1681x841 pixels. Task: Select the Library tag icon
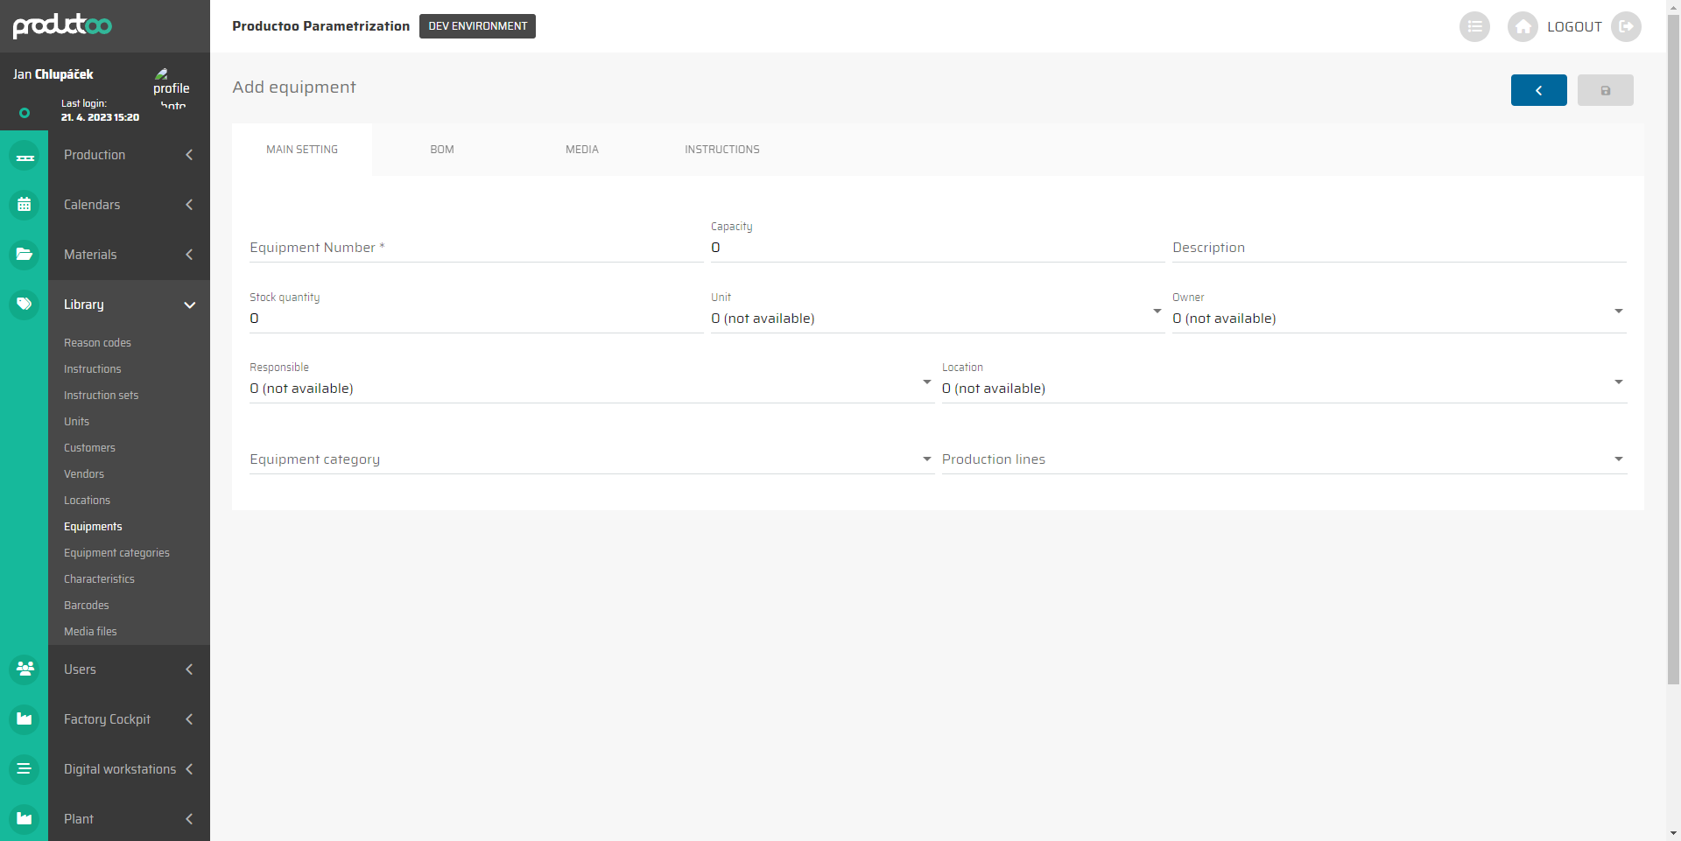pos(25,305)
